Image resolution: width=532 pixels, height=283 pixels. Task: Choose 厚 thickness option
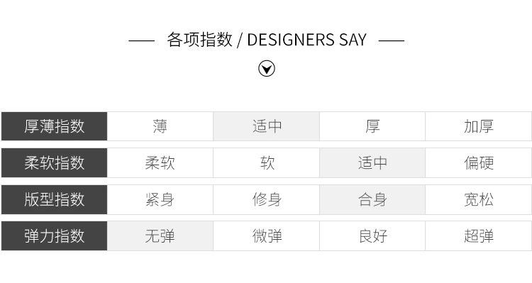point(372,126)
